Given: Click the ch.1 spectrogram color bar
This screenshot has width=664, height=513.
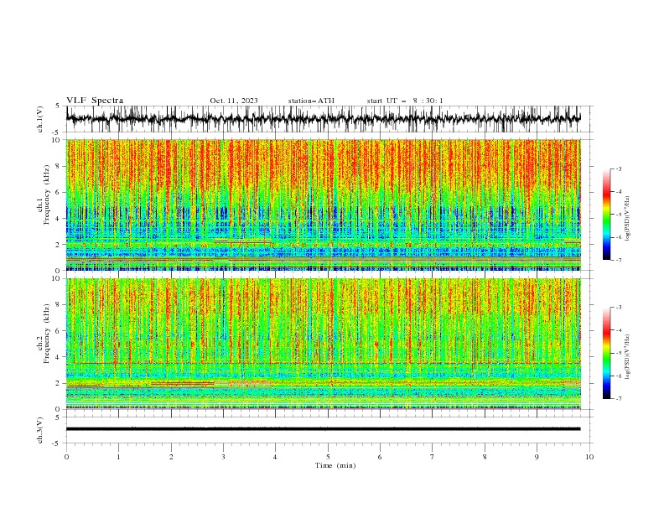Looking at the screenshot, I should (607, 215).
